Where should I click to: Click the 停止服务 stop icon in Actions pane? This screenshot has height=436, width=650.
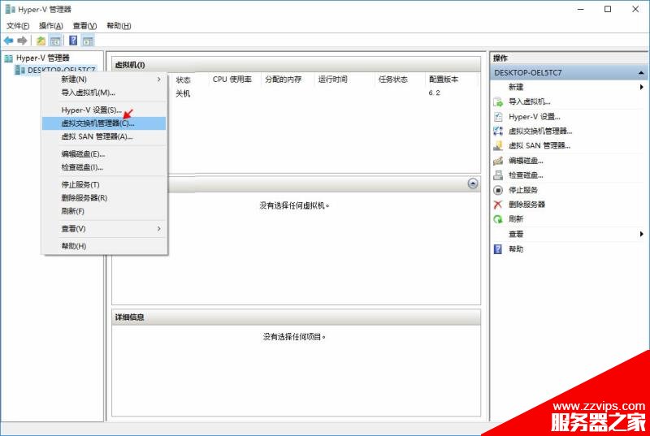click(x=498, y=190)
